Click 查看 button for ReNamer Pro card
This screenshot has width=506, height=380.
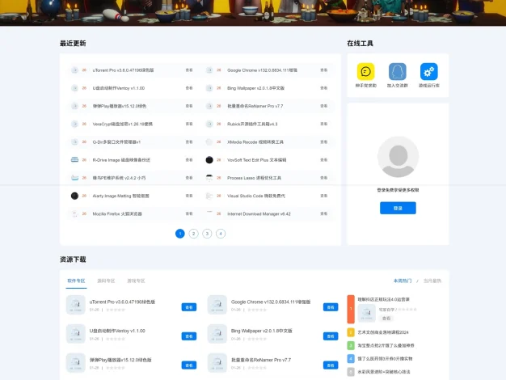(x=331, y=365)
